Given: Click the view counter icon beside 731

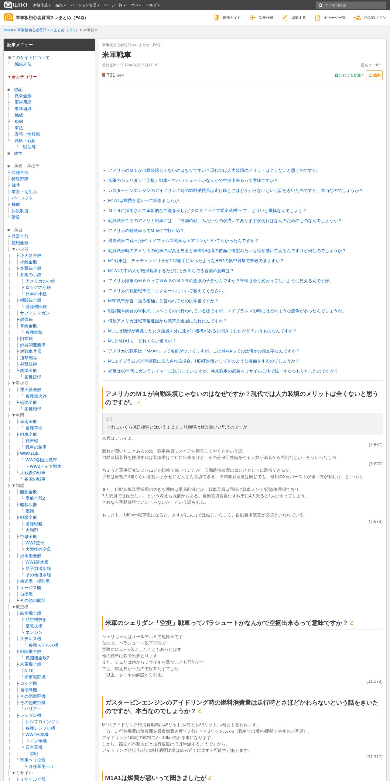Looking at the screenshot, I should [104, 75].
